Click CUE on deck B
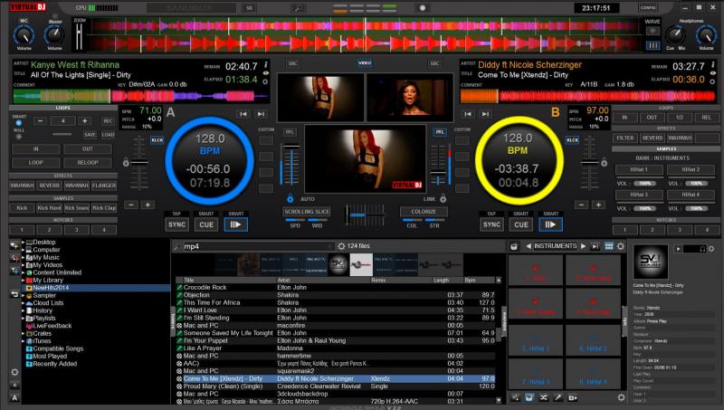The height and width of the screenshot is (410, 724). (x=521, y=224)
